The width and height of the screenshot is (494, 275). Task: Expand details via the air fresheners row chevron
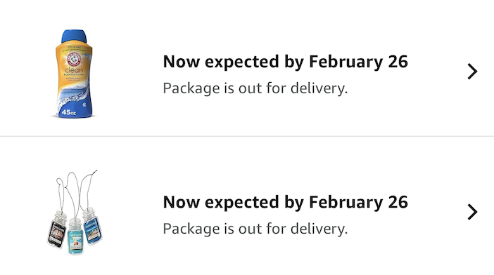tap(472, 212)
